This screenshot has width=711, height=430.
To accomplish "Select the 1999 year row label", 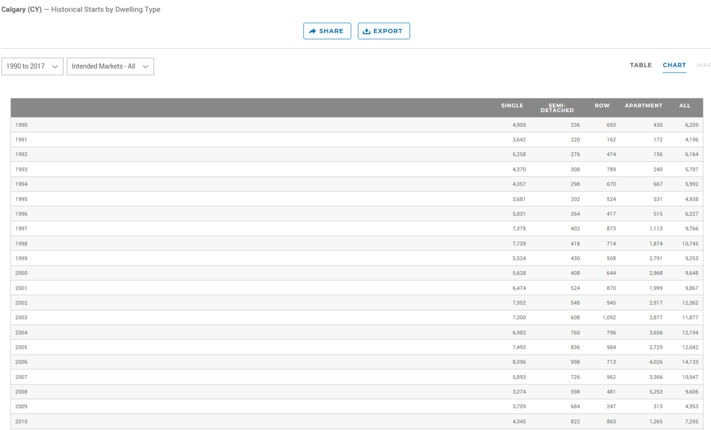I will point(21,258).
